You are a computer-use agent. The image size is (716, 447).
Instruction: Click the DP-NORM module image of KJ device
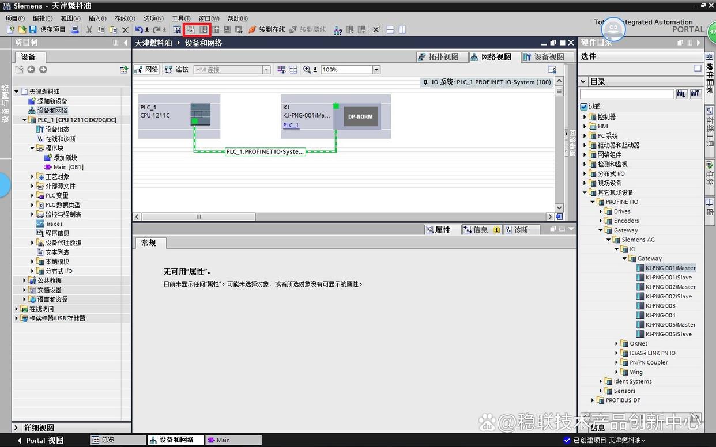[x=361, y=116]
